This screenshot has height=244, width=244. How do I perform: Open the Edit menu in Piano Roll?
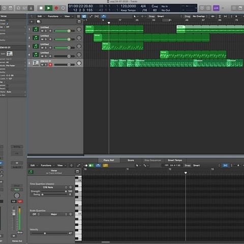[33, 165]
